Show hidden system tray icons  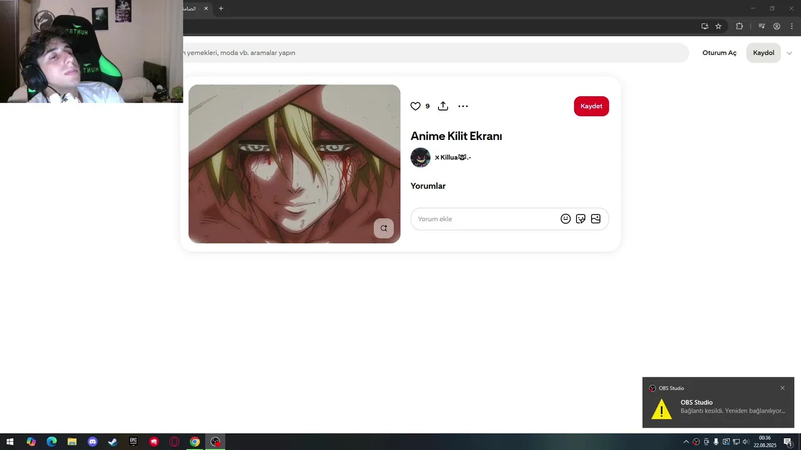[686, 442]
